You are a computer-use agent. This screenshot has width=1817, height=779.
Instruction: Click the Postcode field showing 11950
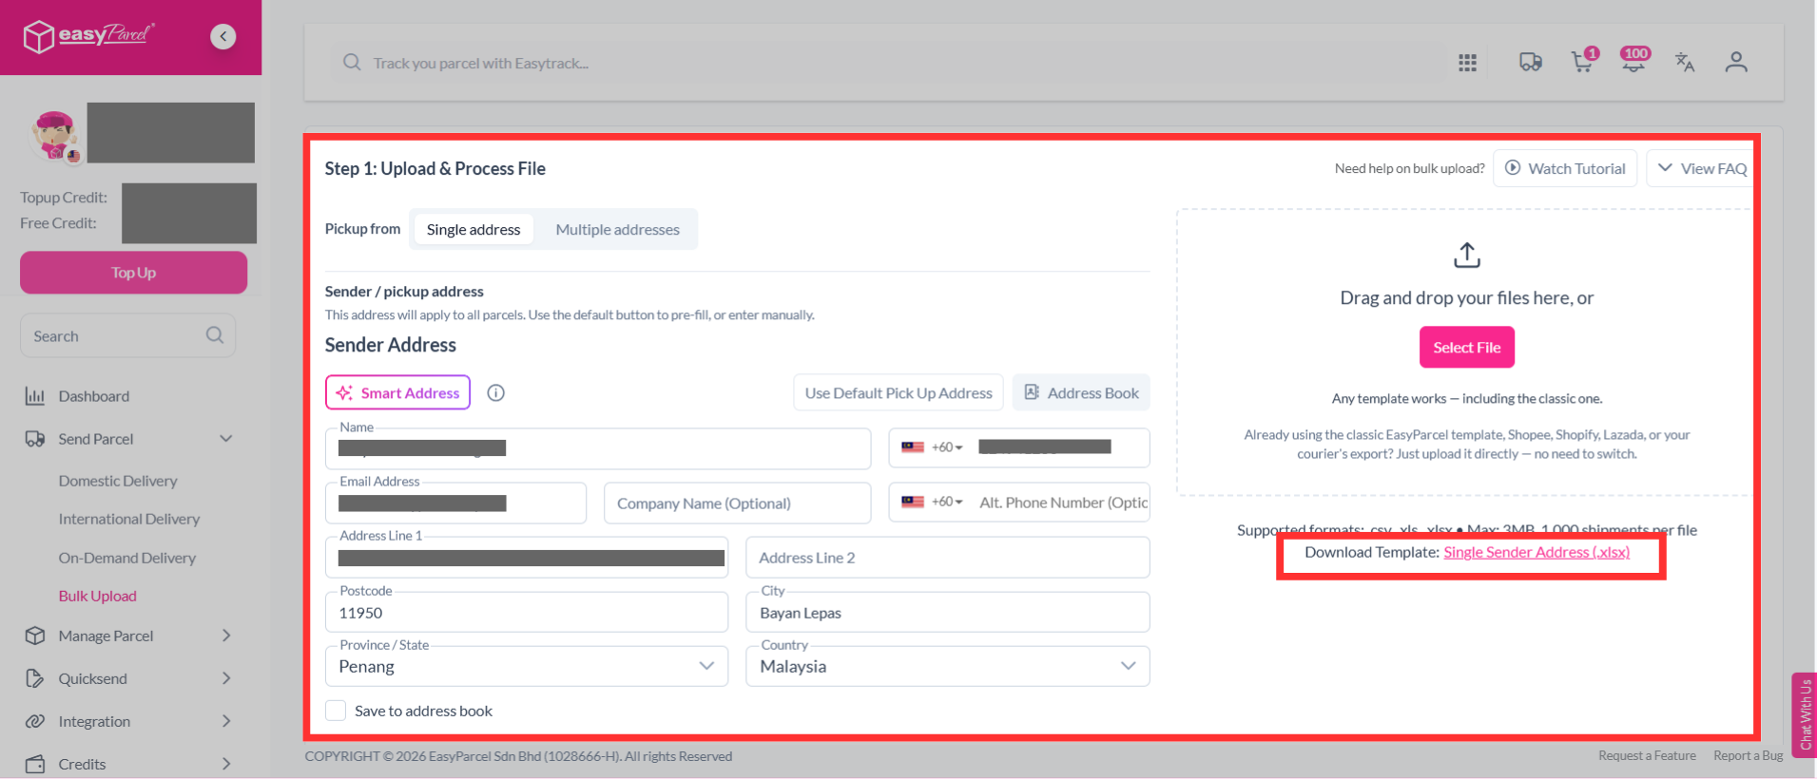click(x=527, y=612)
